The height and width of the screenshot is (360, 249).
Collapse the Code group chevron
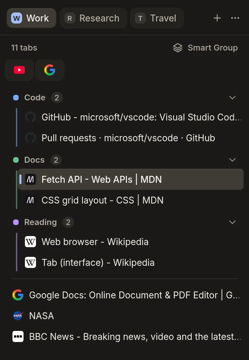[x=232, y=98]
